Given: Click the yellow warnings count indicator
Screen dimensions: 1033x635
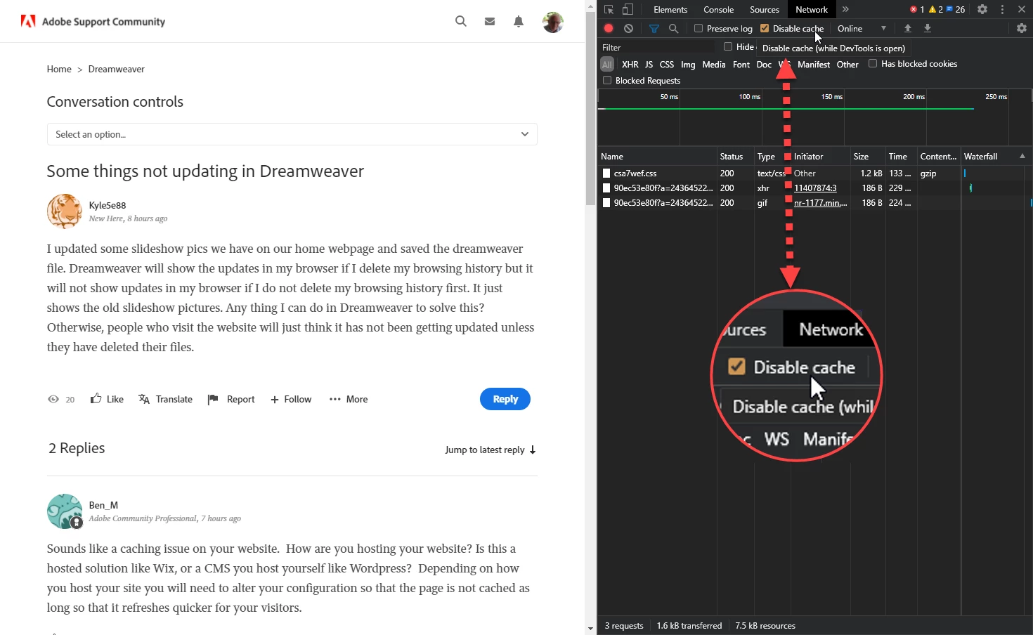Looking at the screenshot, I should coord(936,9).
